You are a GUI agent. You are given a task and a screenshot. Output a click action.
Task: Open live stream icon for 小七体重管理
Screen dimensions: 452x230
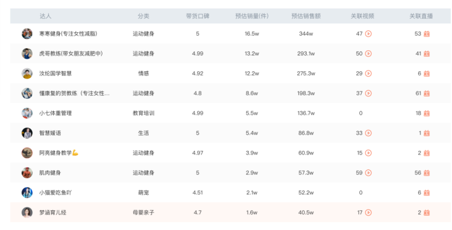427,113
